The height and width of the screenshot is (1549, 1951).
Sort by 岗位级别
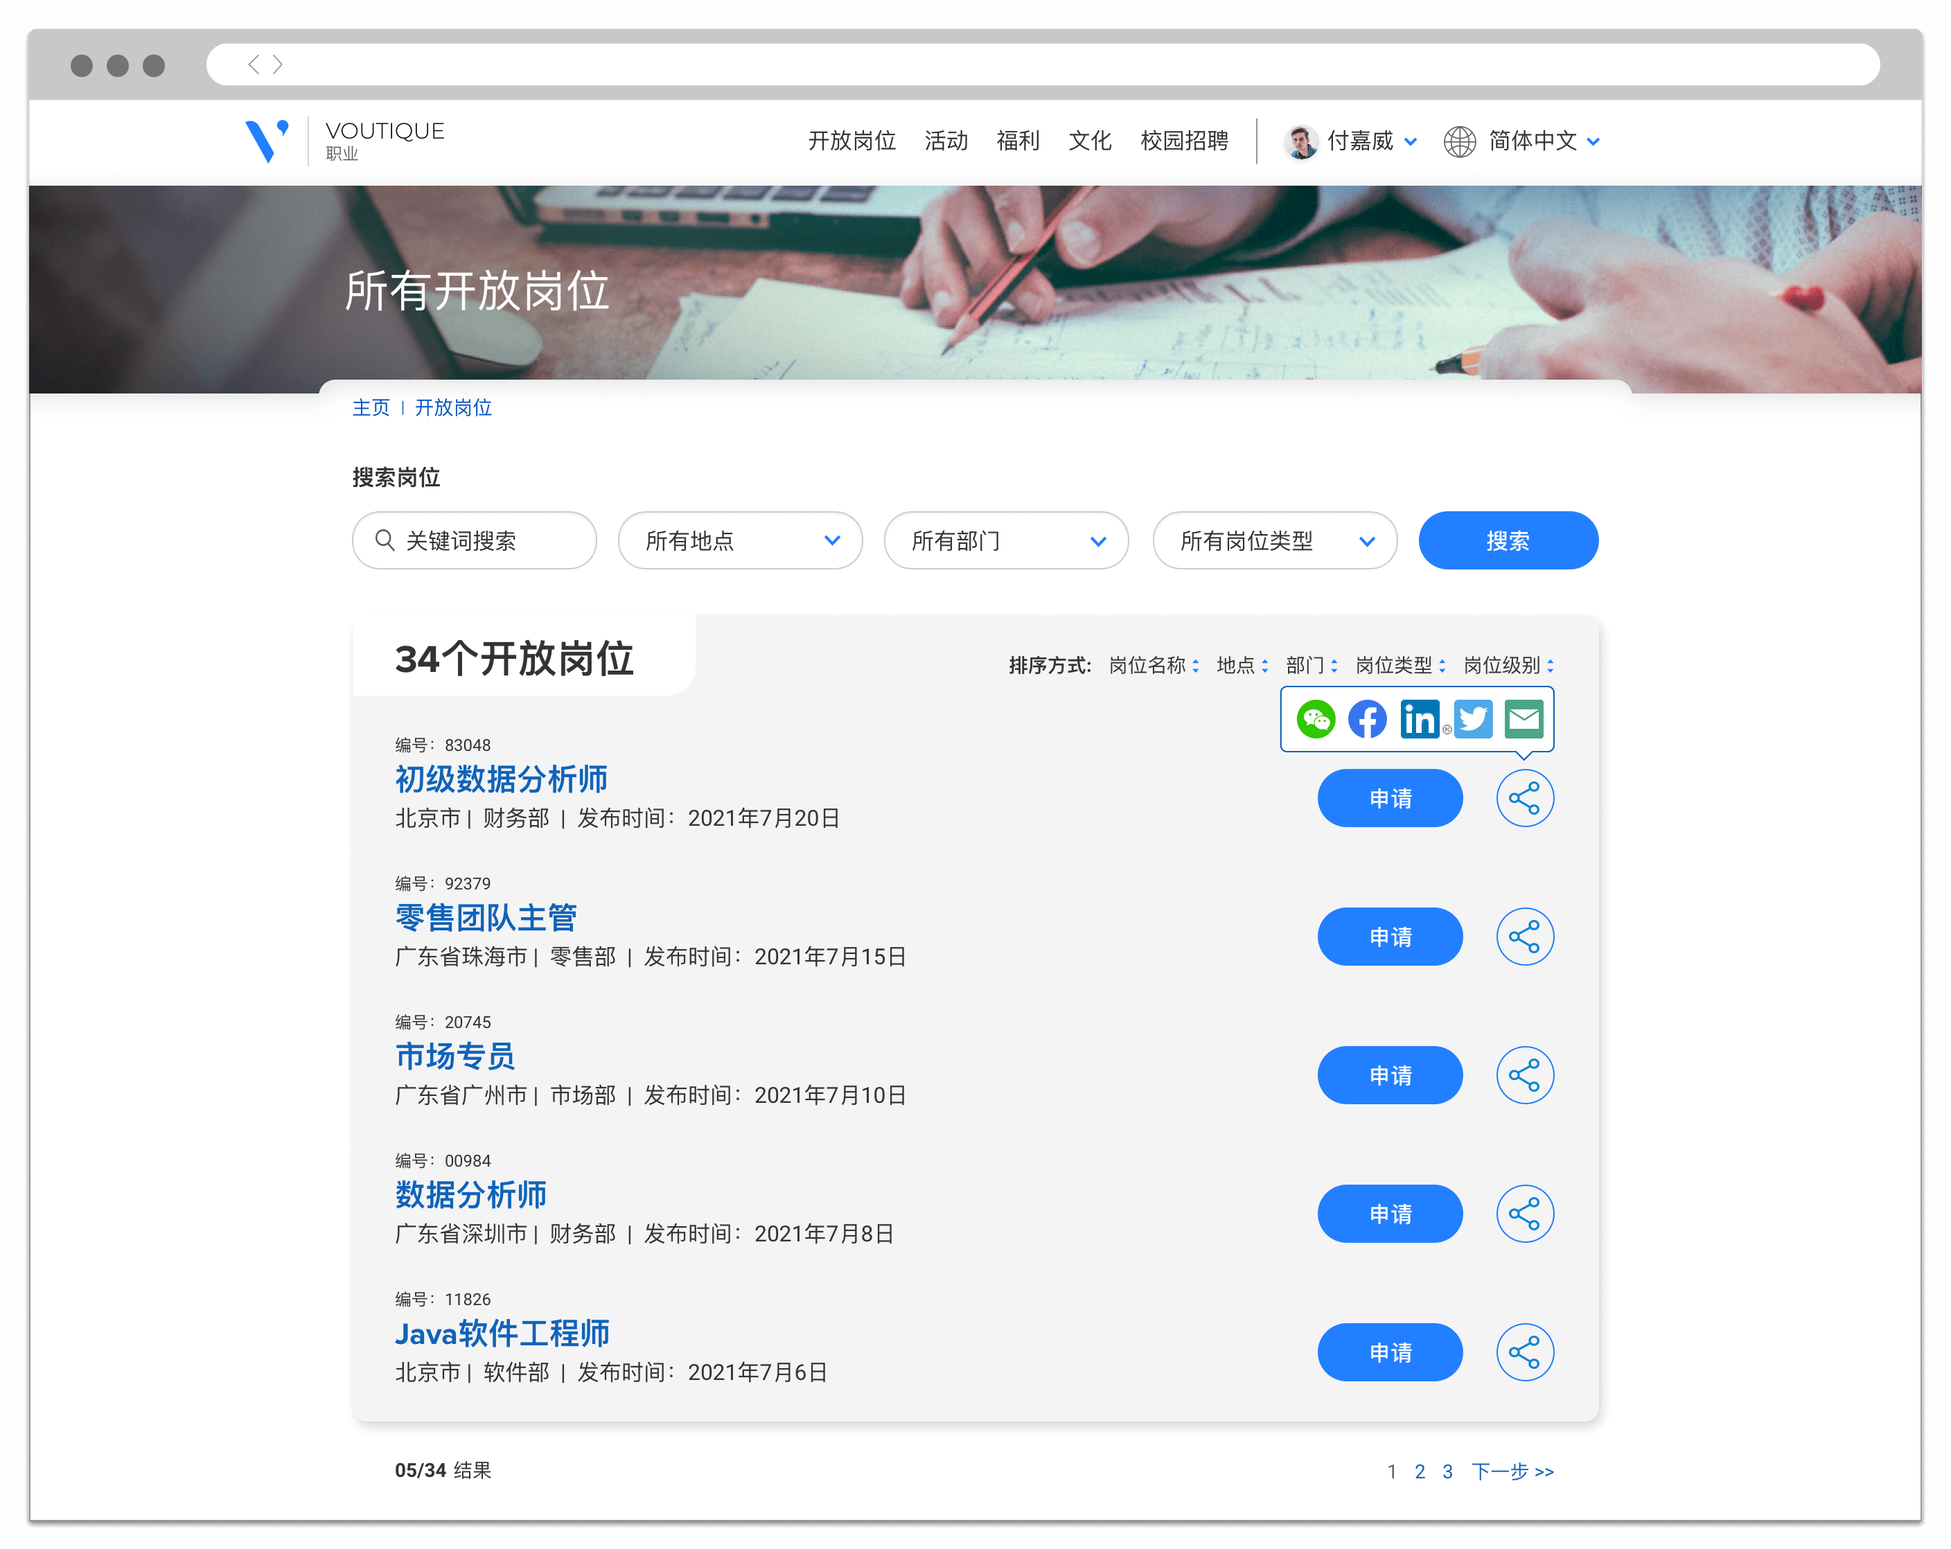[1508, 666]
